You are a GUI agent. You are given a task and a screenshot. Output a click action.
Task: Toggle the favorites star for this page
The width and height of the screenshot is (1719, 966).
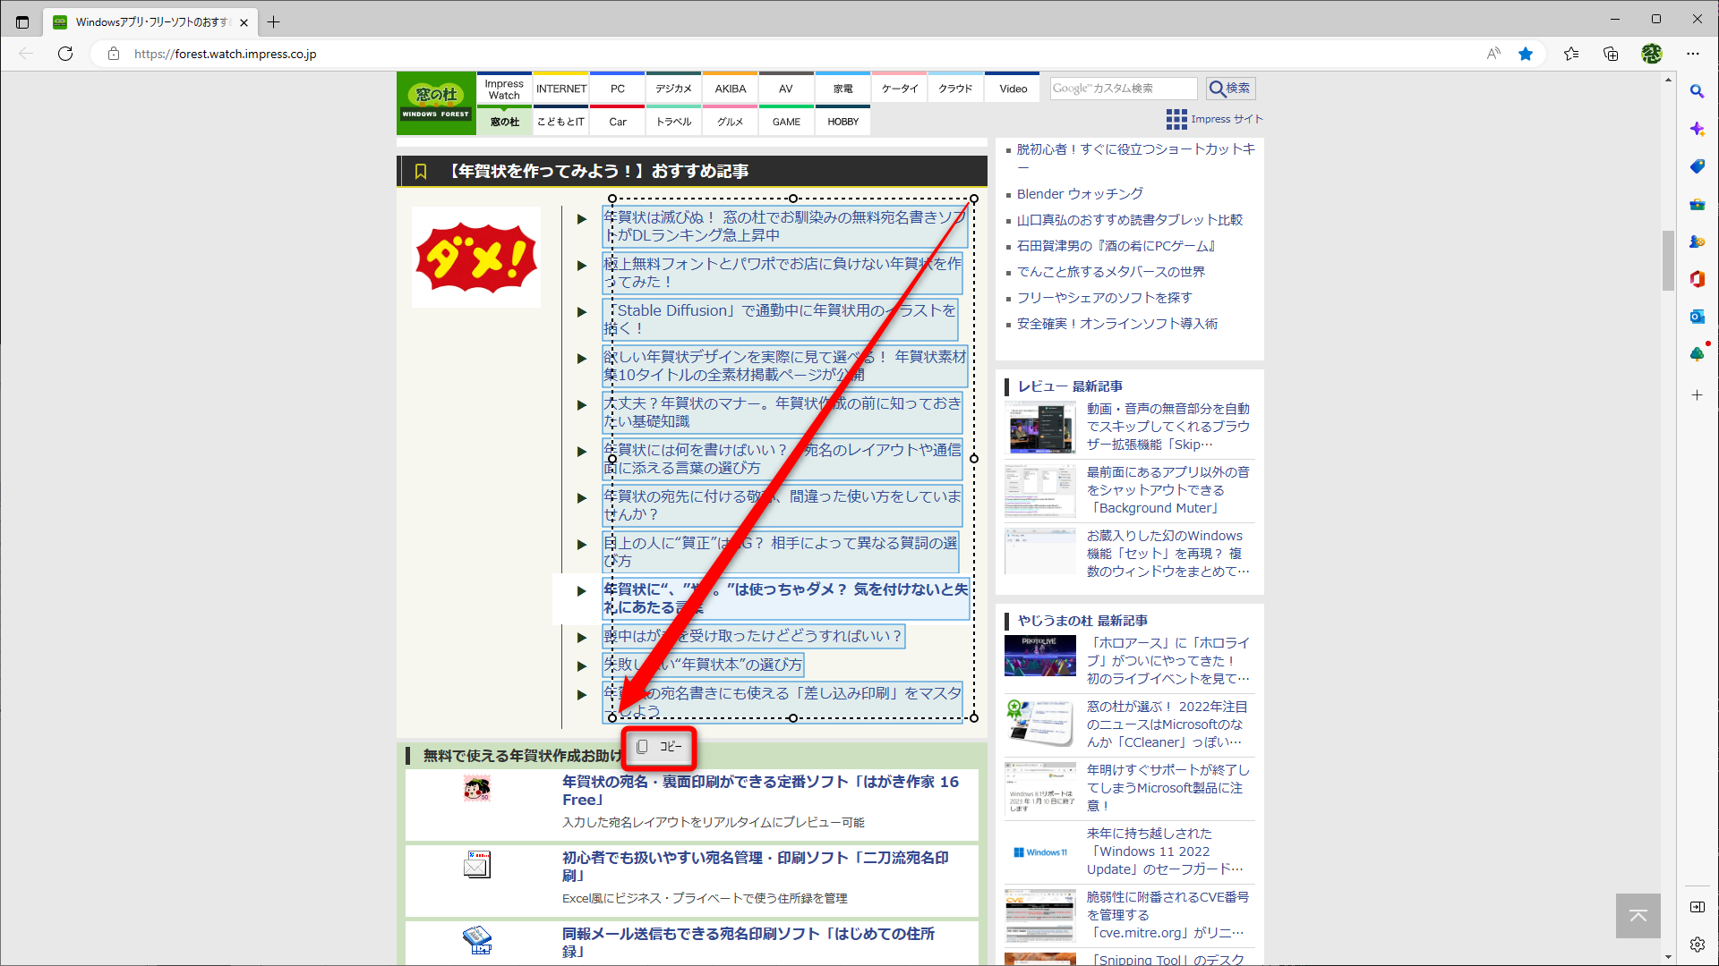(x=1526, y=54)
